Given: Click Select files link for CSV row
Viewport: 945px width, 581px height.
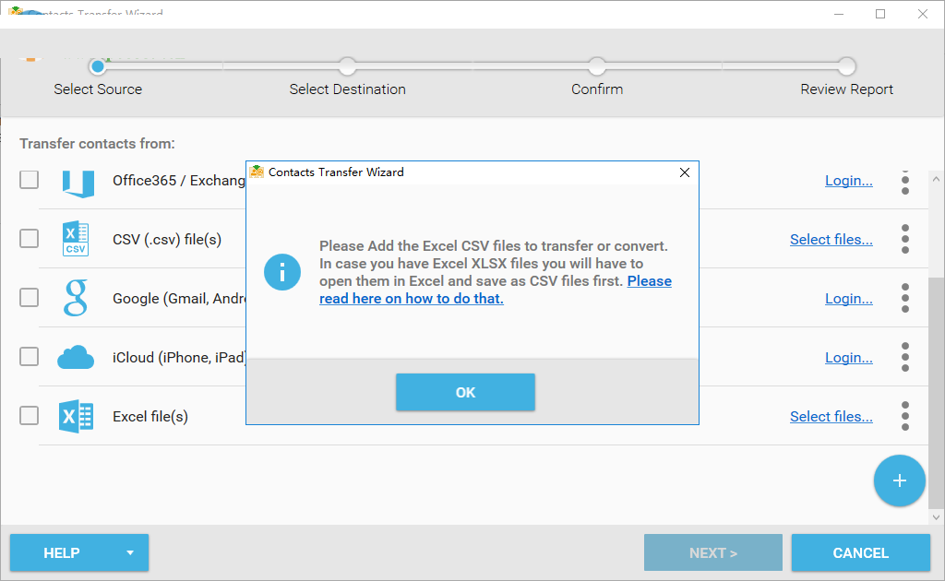Looking at the screenshot, I should coord(831,240).
